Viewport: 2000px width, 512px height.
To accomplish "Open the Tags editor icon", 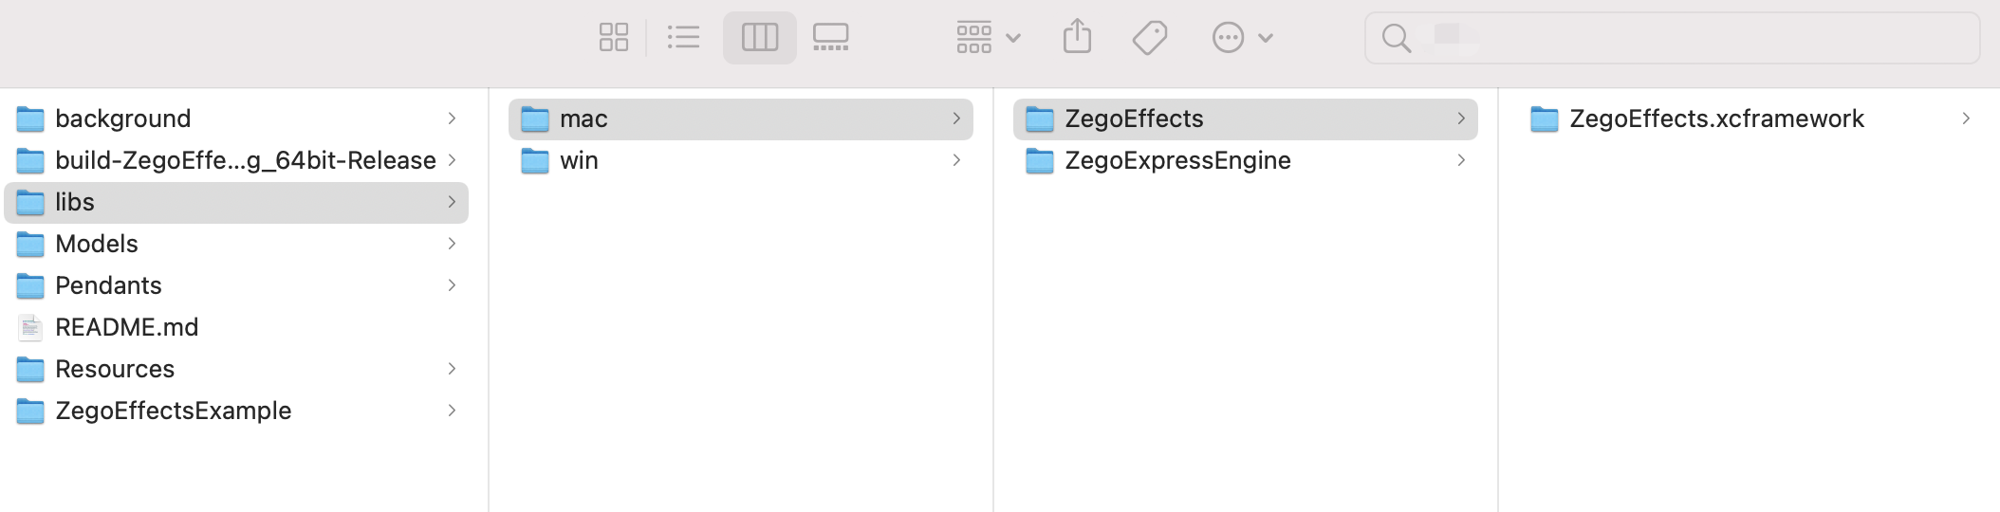I will click(x=1150, y=38).
